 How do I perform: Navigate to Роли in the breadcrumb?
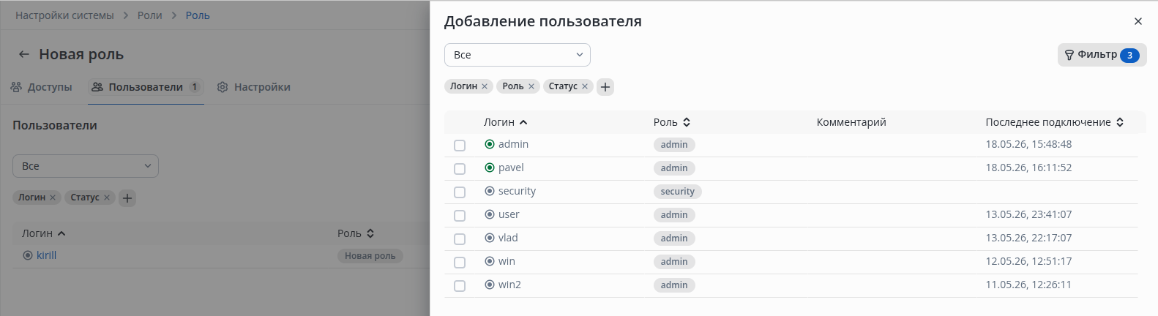click(150, 15)
